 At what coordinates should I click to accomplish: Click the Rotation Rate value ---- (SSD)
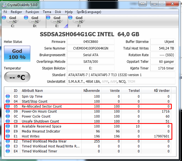click(163, 55)
